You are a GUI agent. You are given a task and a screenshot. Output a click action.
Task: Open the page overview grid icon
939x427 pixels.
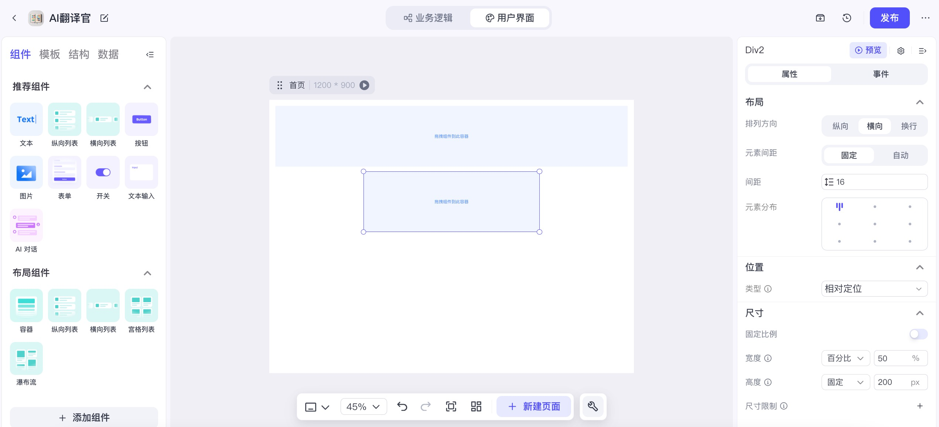476,406
